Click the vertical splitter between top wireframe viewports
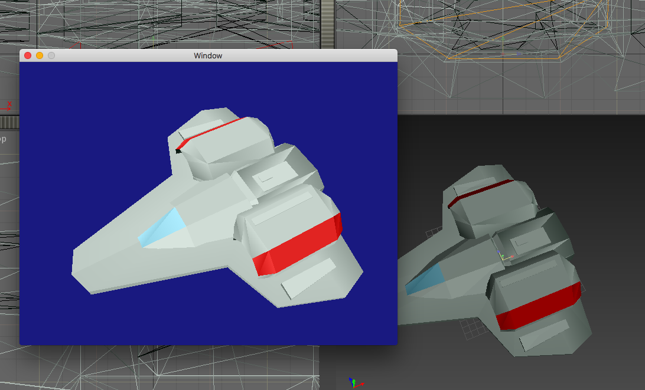645x390 pixels. 328,24
